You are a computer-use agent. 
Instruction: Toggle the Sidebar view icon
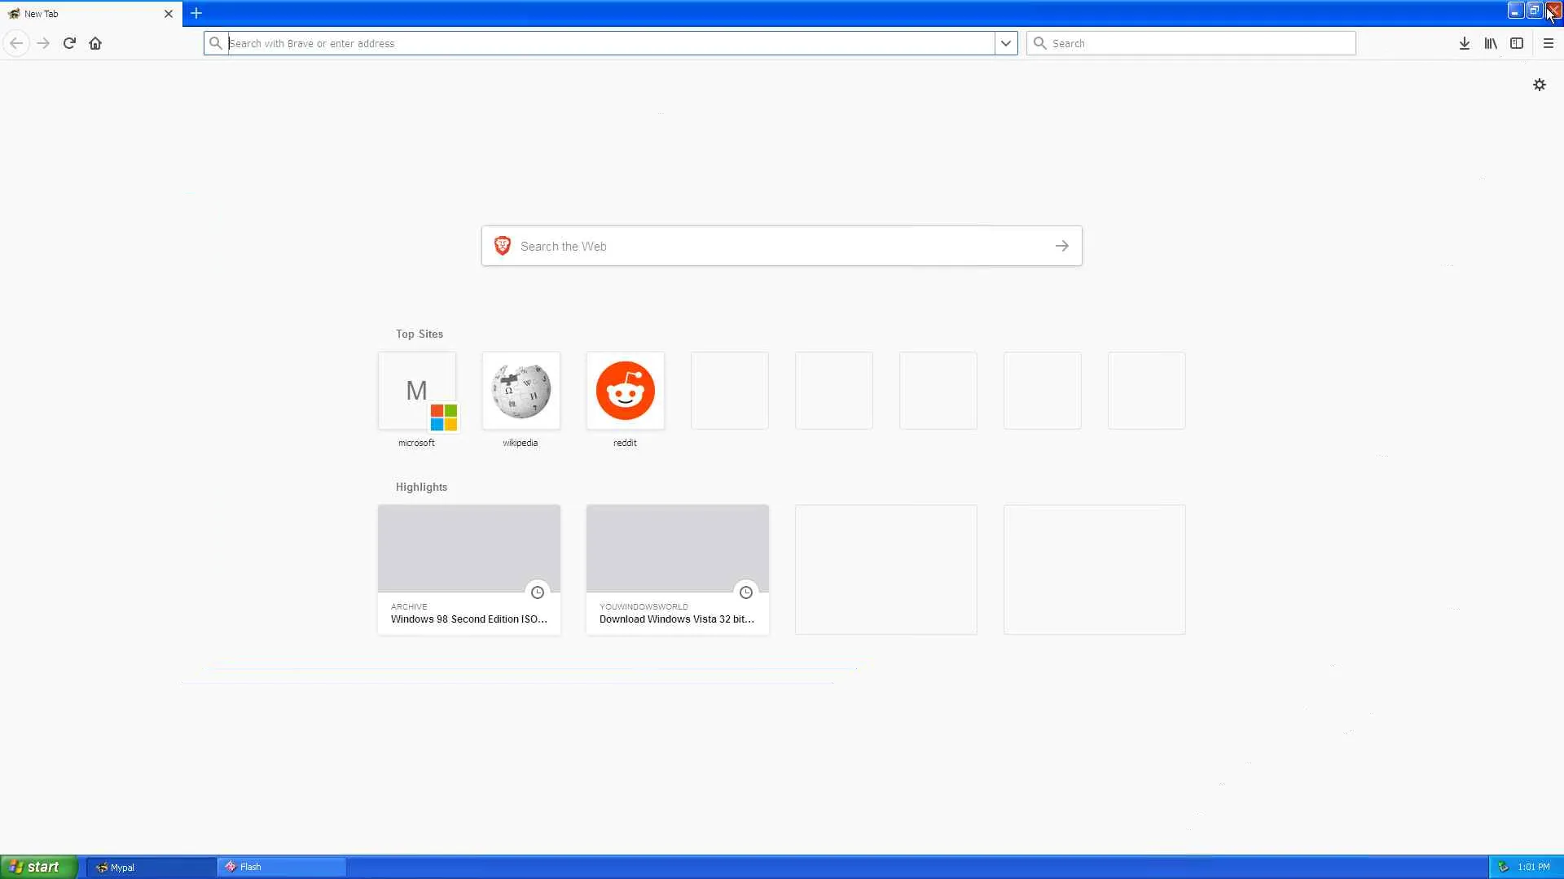pos(1516,43)
